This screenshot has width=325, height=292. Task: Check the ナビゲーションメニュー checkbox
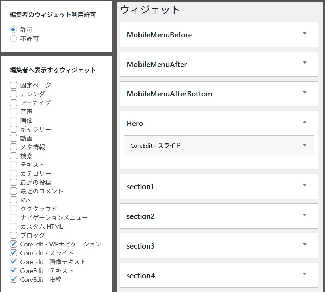coord(13,217)
